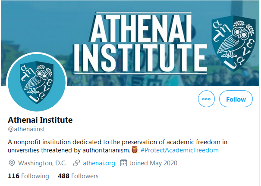Click the Joined May 2020 text
Viewport: 261px width, 186px height.
coord(153,163)
